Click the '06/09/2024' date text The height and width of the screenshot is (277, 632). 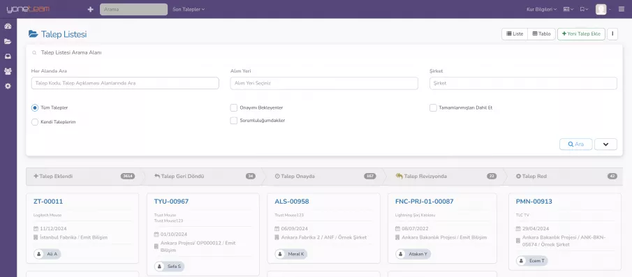coord(294,229)
